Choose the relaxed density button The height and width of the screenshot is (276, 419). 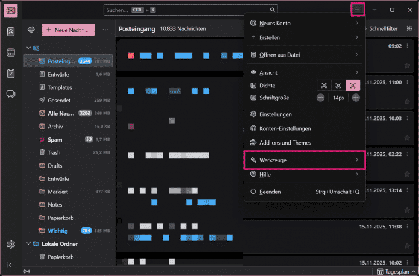(x=353, y=86)
